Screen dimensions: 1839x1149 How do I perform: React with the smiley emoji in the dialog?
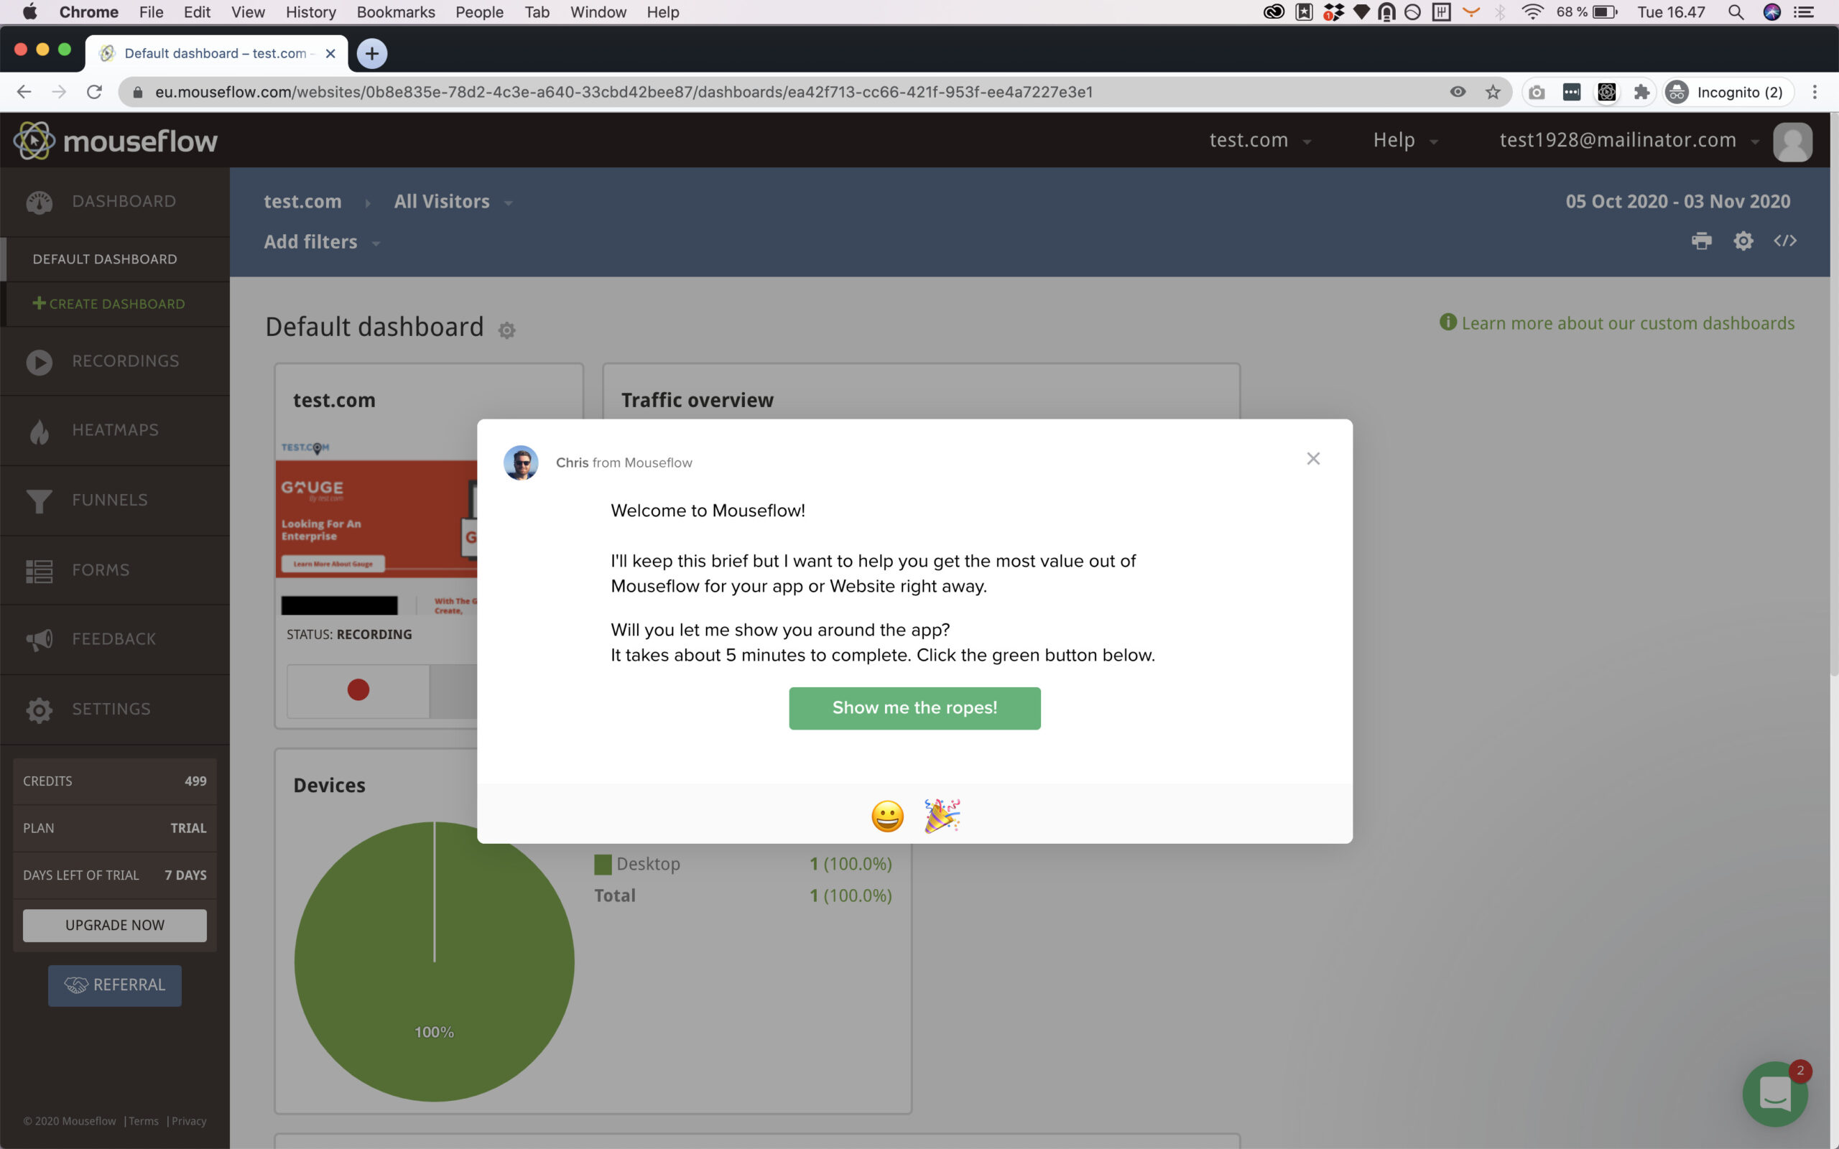[887, 817]
